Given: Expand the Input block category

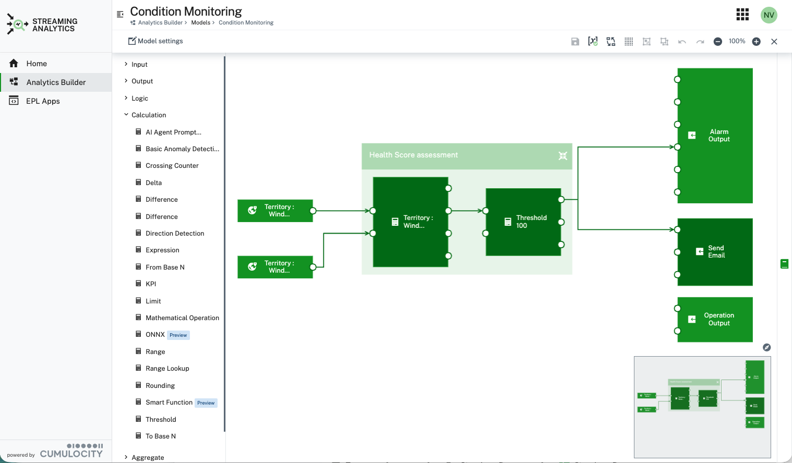Looking at the screenshot, I should pyautogui.click(x=139, y=65).
